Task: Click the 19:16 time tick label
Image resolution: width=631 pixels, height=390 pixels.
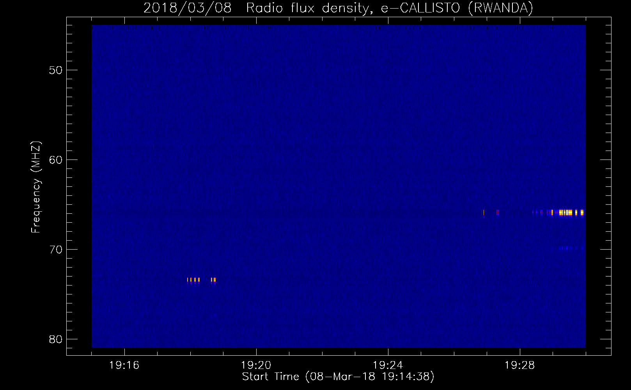Action: pos(124,365)
